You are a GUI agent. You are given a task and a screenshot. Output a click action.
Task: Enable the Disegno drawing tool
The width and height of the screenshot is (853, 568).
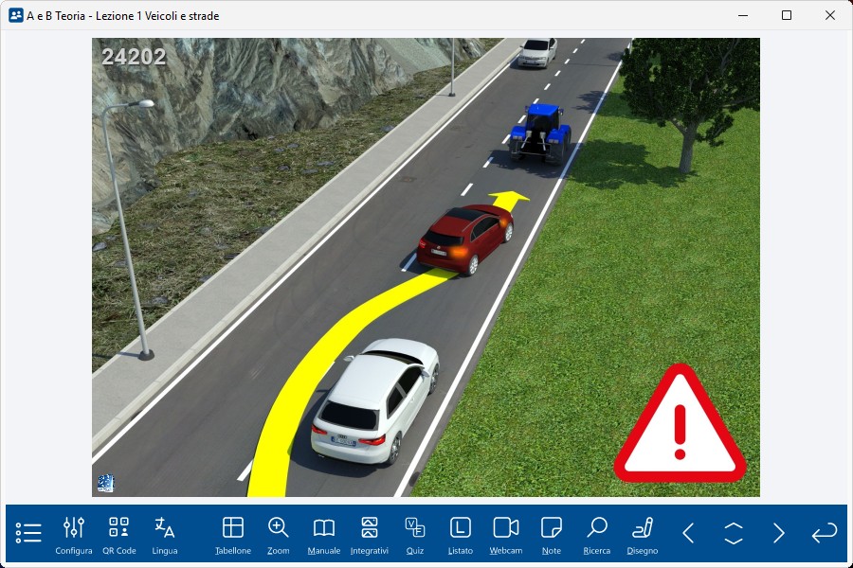coord(643,535)
